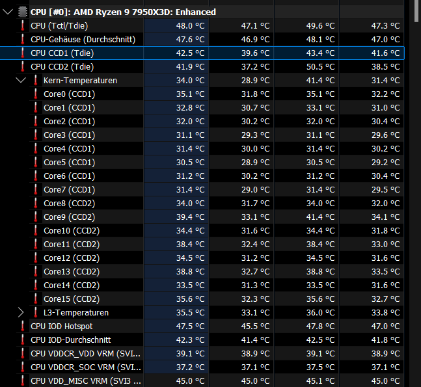Click the 28.9 °C minimum value of Core5 (CCD1)

(255, 163)
